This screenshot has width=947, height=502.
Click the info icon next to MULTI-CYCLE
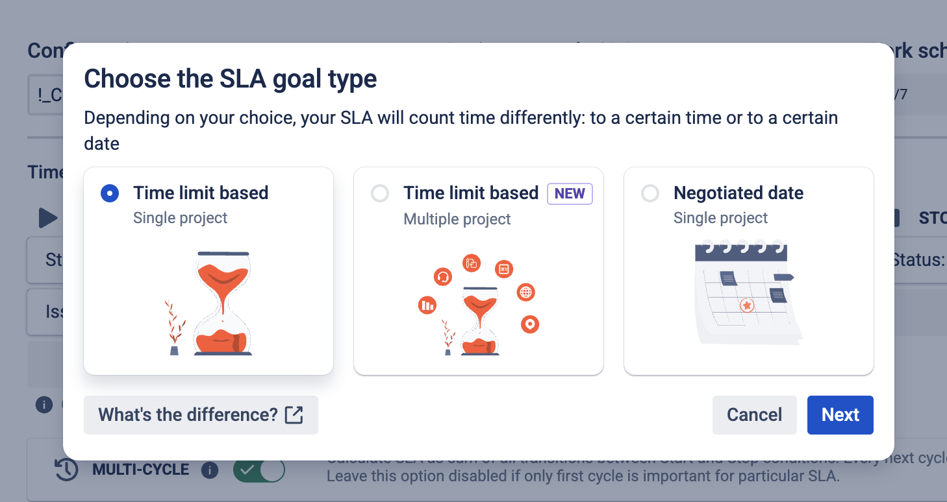(x=210, y=470)
